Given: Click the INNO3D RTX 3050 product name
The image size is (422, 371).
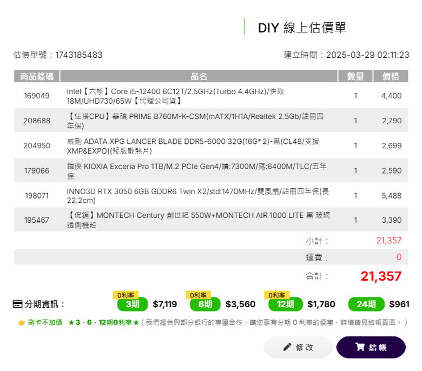Looking at the screenshot, I should (x=198, y=196).
